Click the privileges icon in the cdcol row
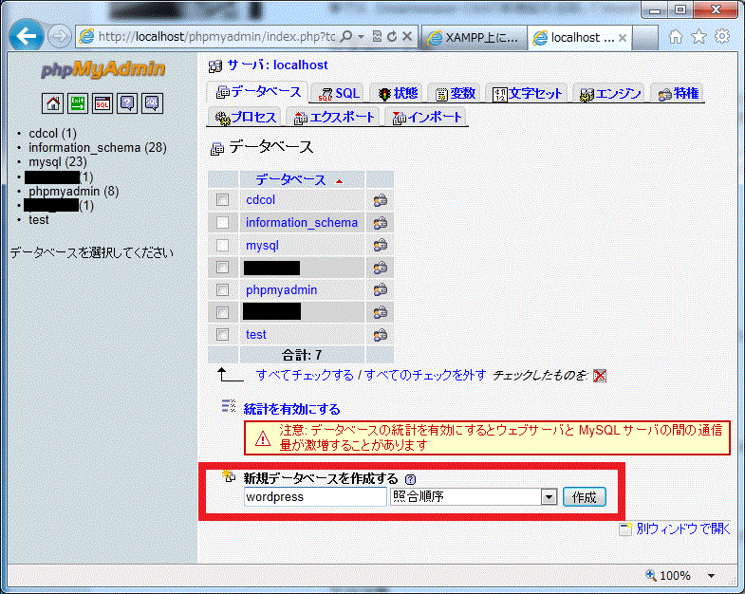 click(x=380, y=200)
